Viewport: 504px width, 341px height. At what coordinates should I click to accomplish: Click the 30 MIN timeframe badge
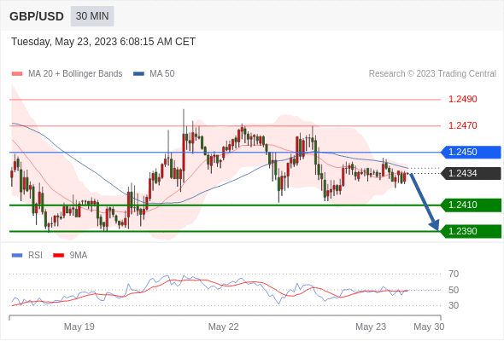click(92, 16)
